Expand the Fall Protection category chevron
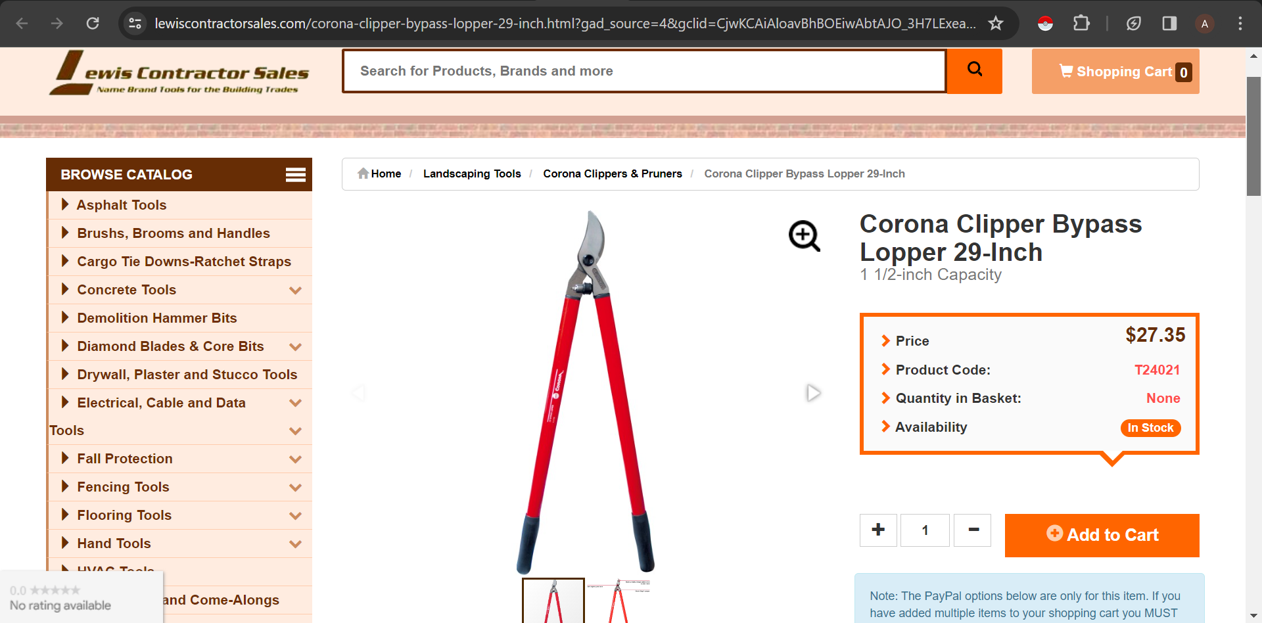1262x623 pixels. coord(296,459)
